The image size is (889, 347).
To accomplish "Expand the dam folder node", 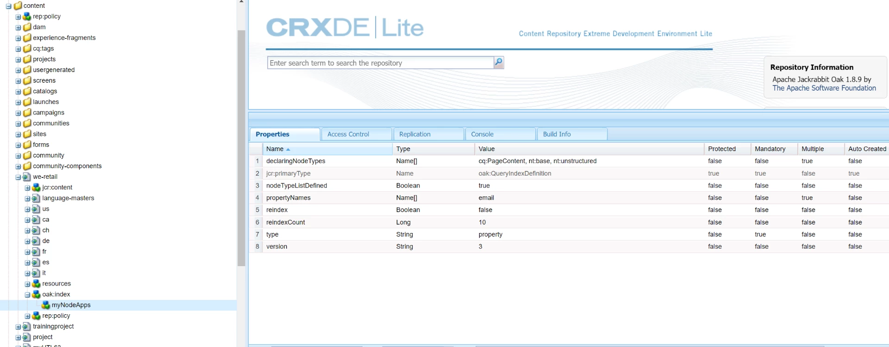I will [18, 27].
